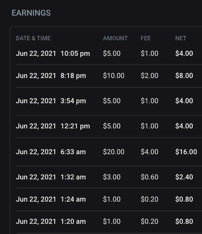Image resolution: width=202 pixels, height=234 pixels.
Task: Click the $20.00 amount value
Action: tap(114, 152)
